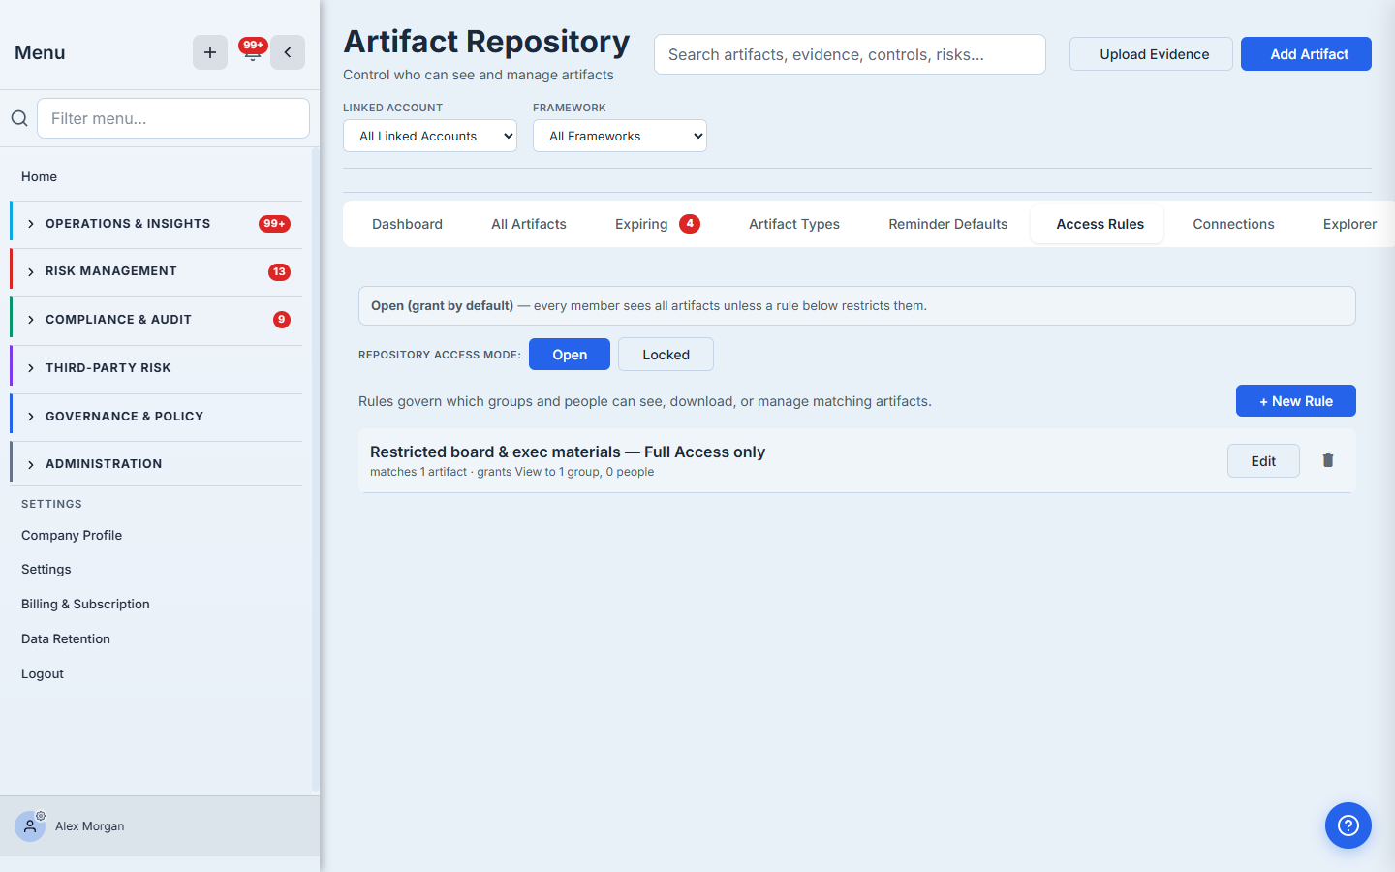Click the search magnifier beside Filter menu
The image size is (1395, 872).
click(x=19, y=118)
